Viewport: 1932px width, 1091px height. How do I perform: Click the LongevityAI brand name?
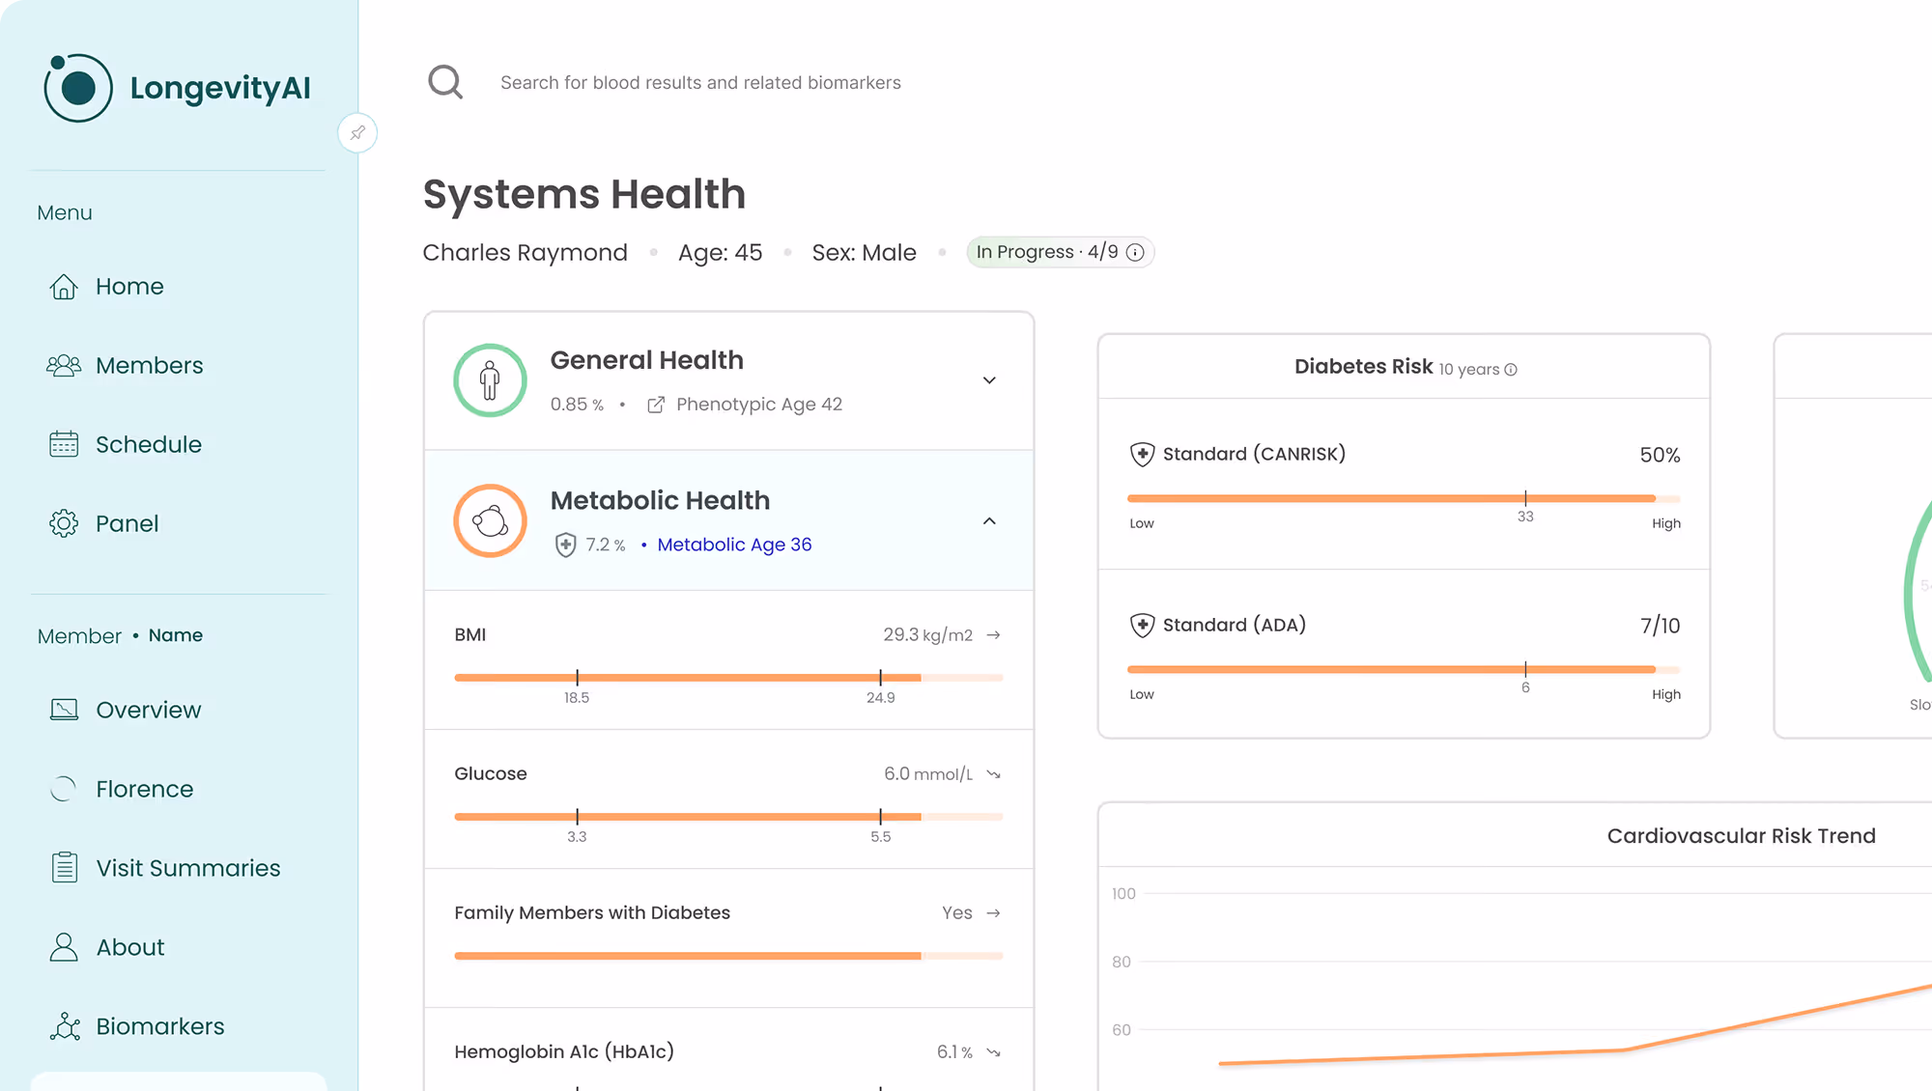click(220, 88)
